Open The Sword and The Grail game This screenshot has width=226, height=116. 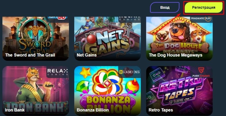pos(36,39)
